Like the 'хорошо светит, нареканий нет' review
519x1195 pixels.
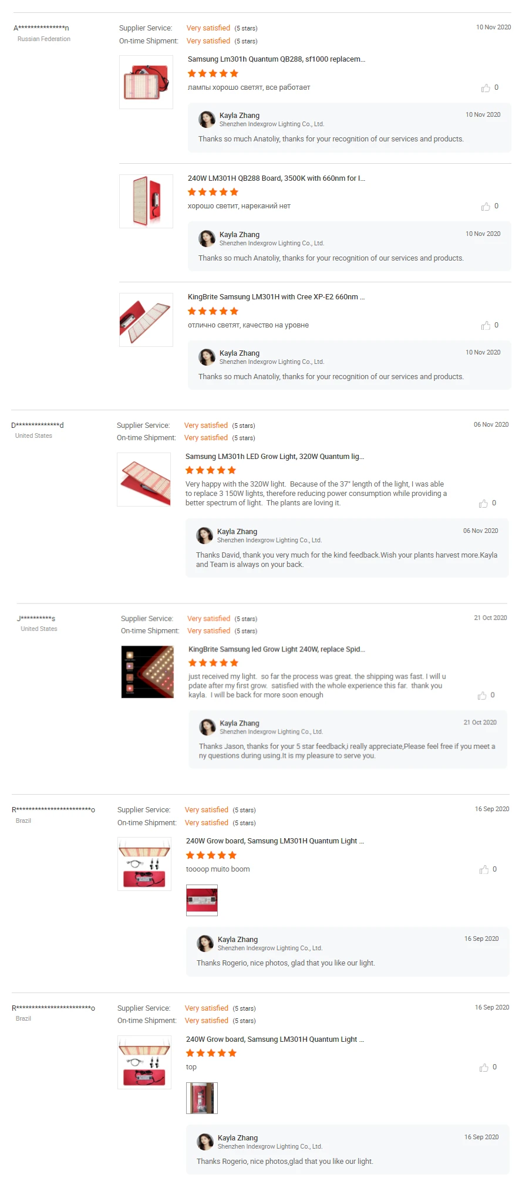pyautogui.click(x=486, y=207)
